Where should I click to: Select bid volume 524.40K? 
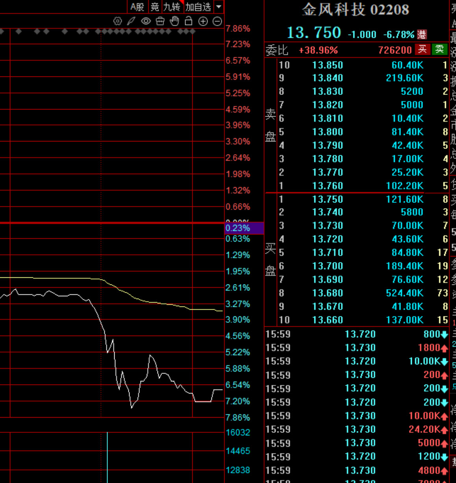[x=404, y=293]
